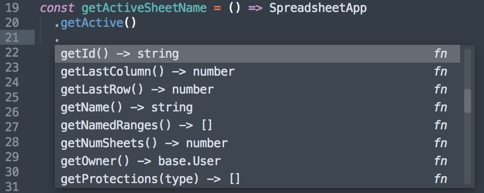Click line number 20 in gutter
The image size is (484, 193).
pos(12,23)
